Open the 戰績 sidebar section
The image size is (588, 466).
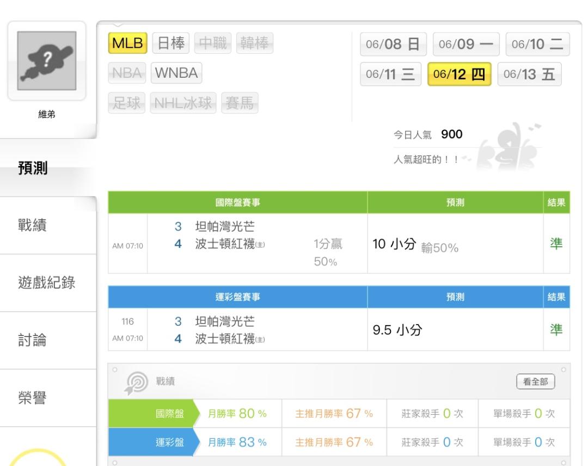click(x=48, y=225)
